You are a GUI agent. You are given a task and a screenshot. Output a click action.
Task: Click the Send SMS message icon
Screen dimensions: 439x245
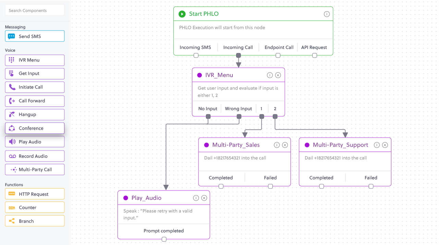pos(12,36)
